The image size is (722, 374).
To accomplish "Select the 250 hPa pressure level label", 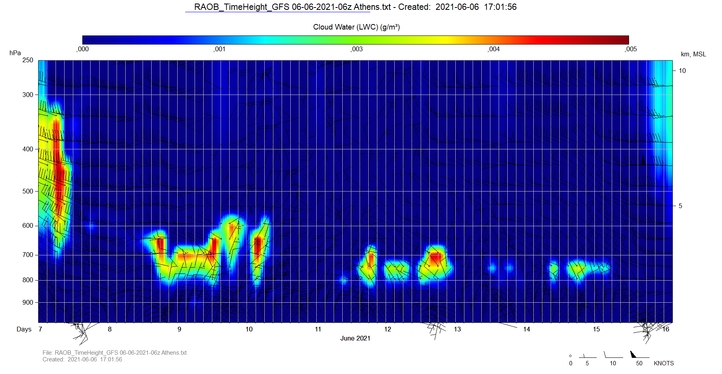I will pyautogui.click(x=28, y=60).
